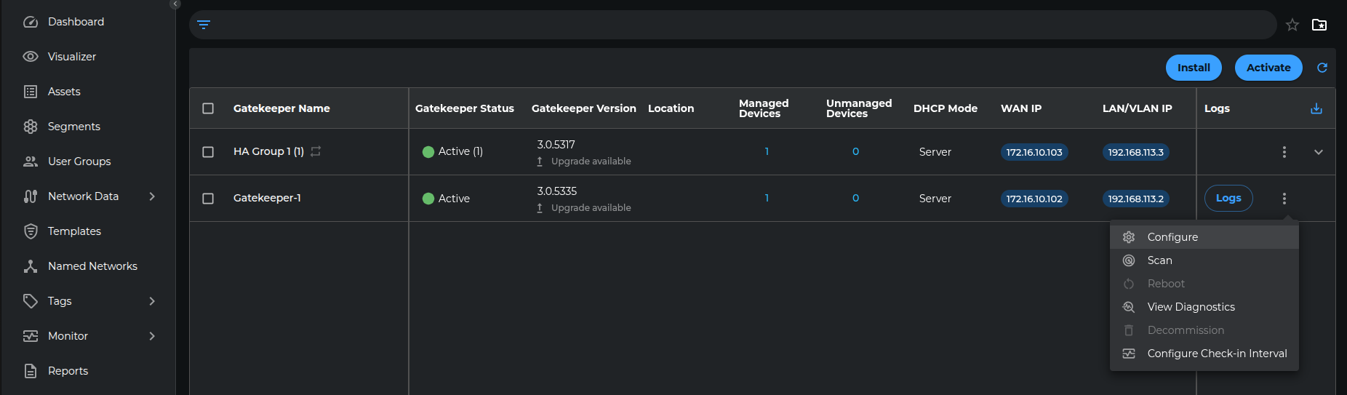Check the HA Group 1 row checkbox

click(x=208, y=152)
